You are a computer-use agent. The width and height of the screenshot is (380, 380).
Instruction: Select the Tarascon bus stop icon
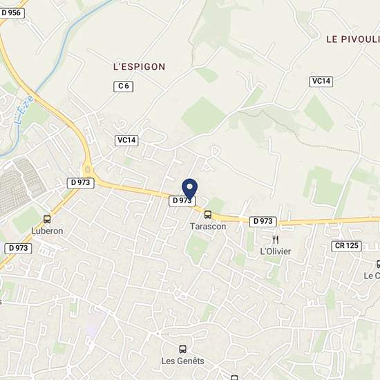208,215
